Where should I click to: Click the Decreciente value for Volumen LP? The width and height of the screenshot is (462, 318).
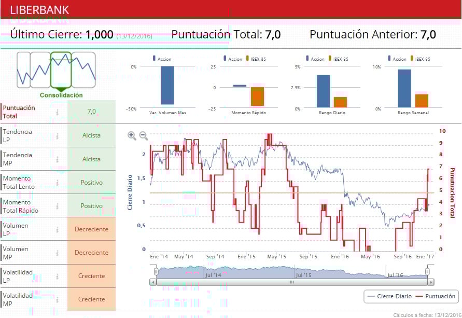click(x=91, y=229)
